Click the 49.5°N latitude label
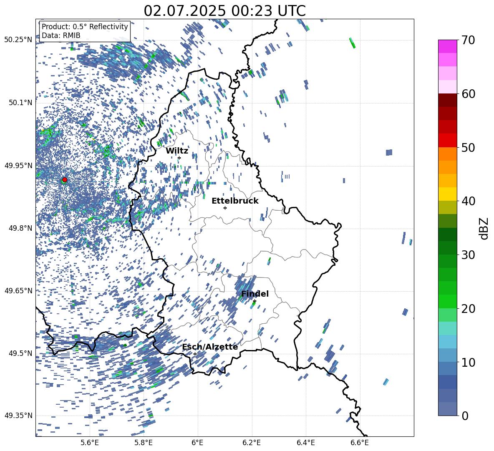Image resolution: width=494 pixels, height=451 pixels. 21,353
